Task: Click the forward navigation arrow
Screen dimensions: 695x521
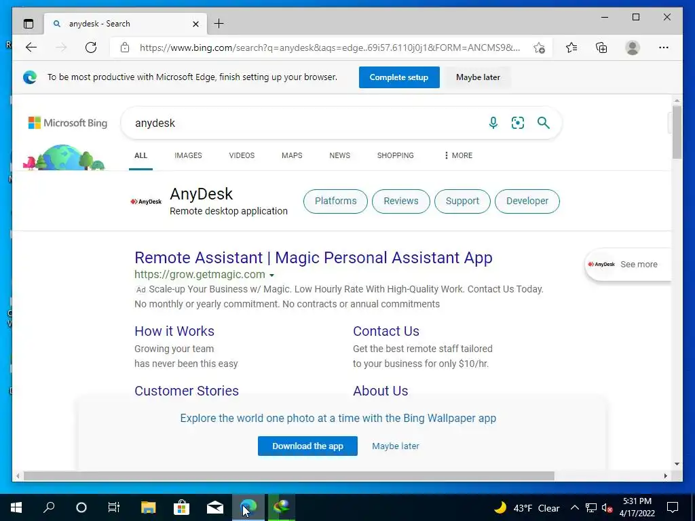Action: tap(61, 47)
